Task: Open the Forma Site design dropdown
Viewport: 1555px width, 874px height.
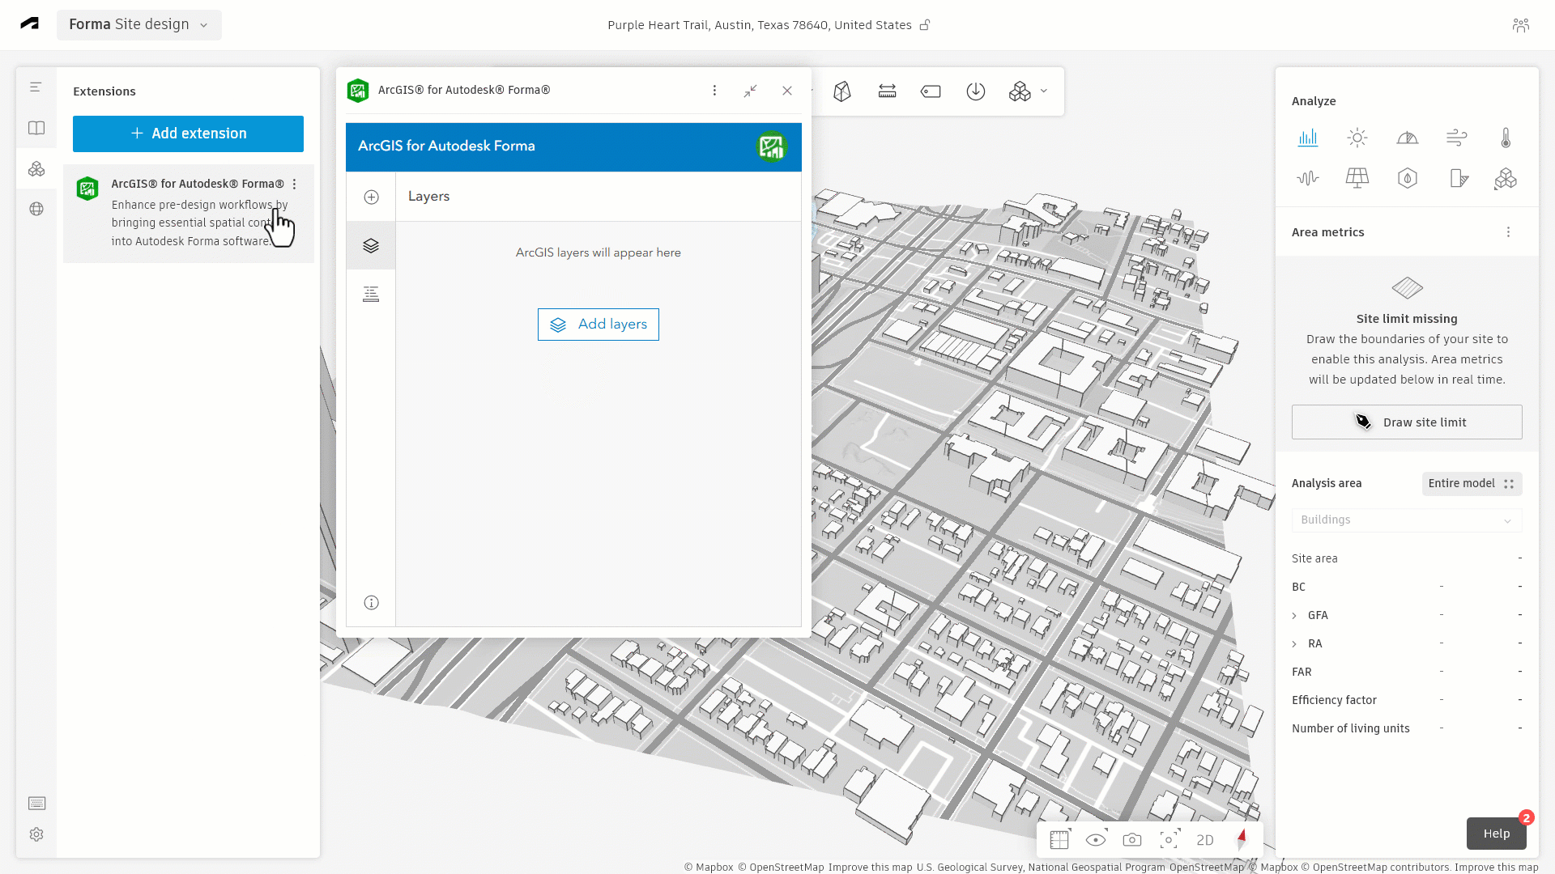Action: coord(138,24)
